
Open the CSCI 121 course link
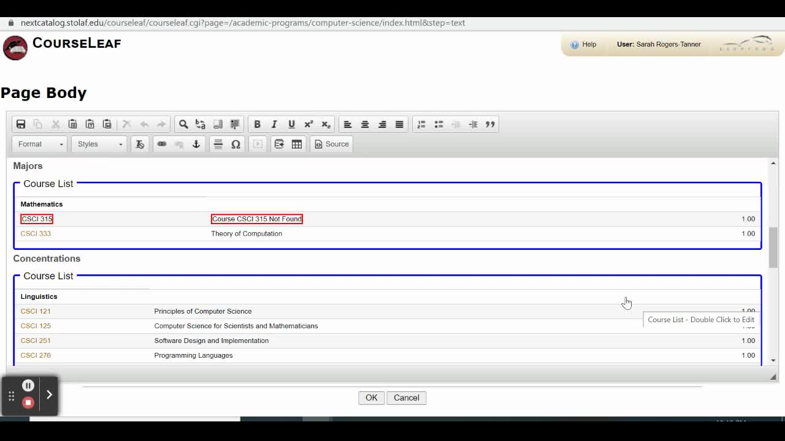tap(36, 311)
